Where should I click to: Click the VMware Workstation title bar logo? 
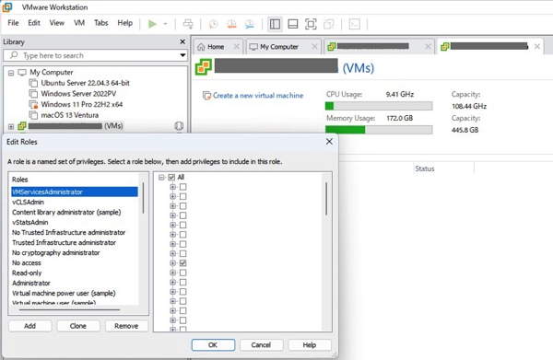7,7
